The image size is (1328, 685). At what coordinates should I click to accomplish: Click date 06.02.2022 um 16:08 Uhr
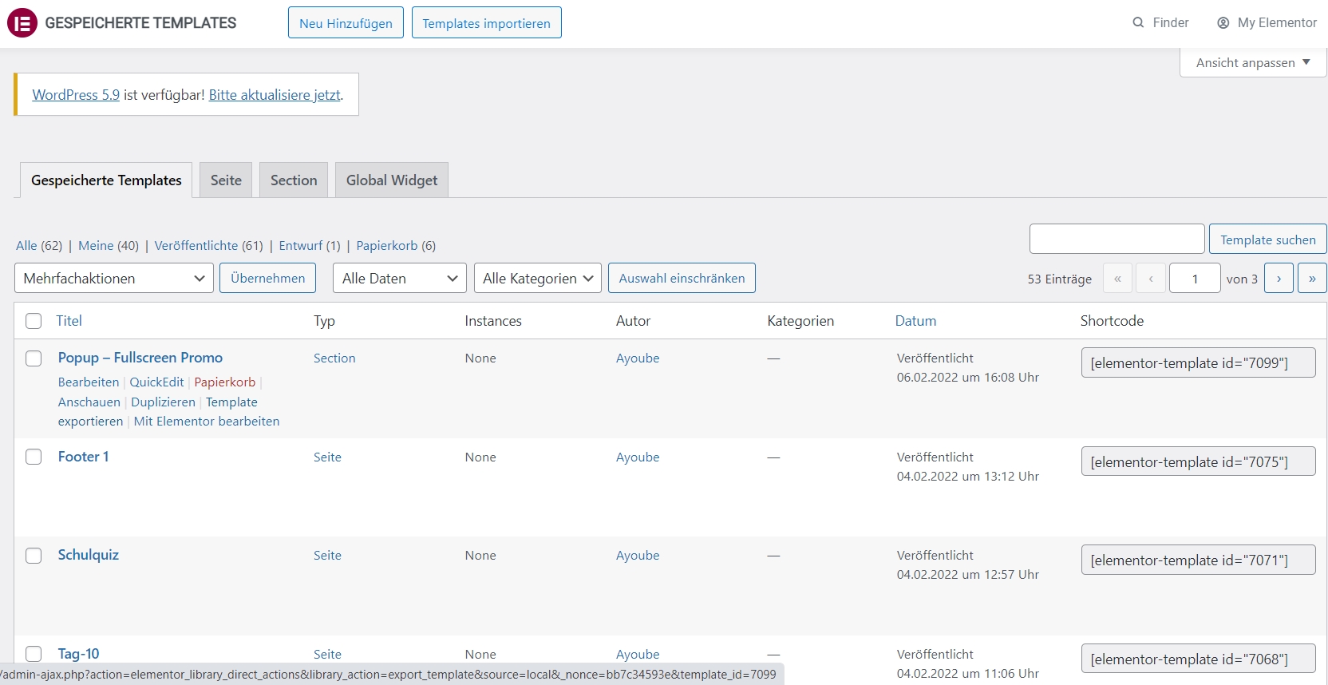[x=968, y=378]
